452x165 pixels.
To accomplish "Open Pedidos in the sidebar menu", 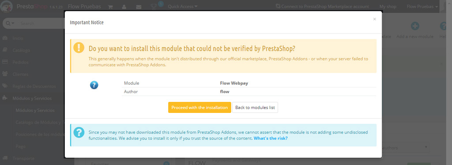I will coord(20,62).
